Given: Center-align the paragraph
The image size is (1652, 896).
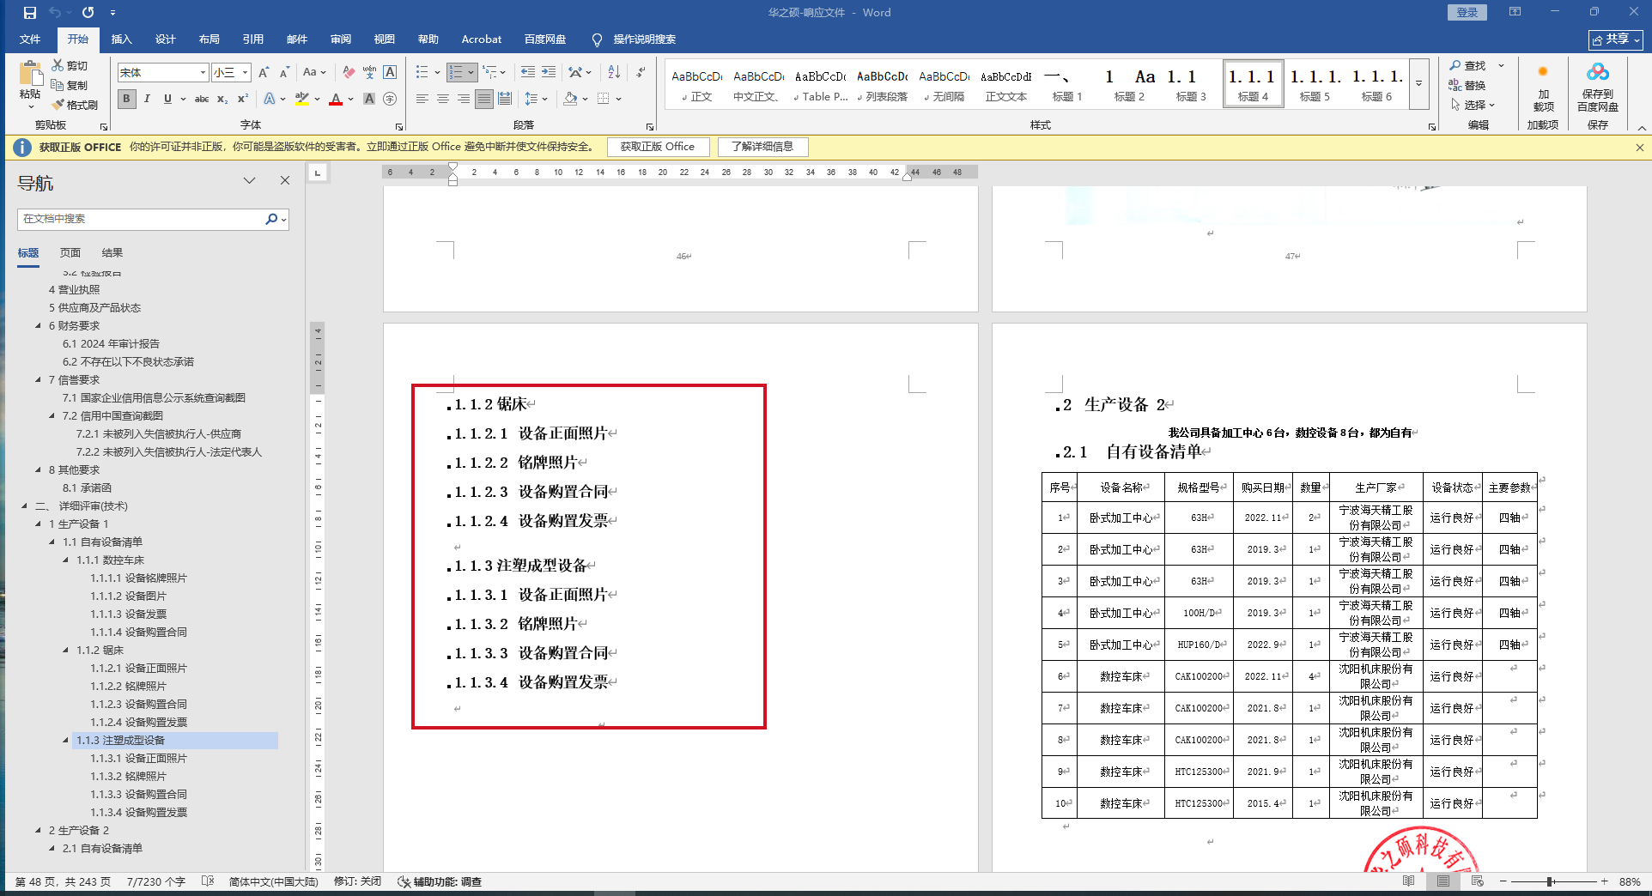Looking at the screenshot, I should click(443, 99).
